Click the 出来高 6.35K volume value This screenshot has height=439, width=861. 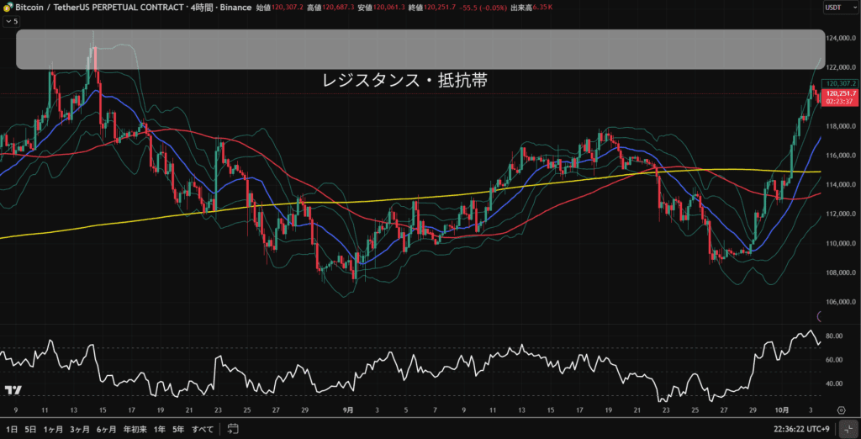click(x=533, y=8)
